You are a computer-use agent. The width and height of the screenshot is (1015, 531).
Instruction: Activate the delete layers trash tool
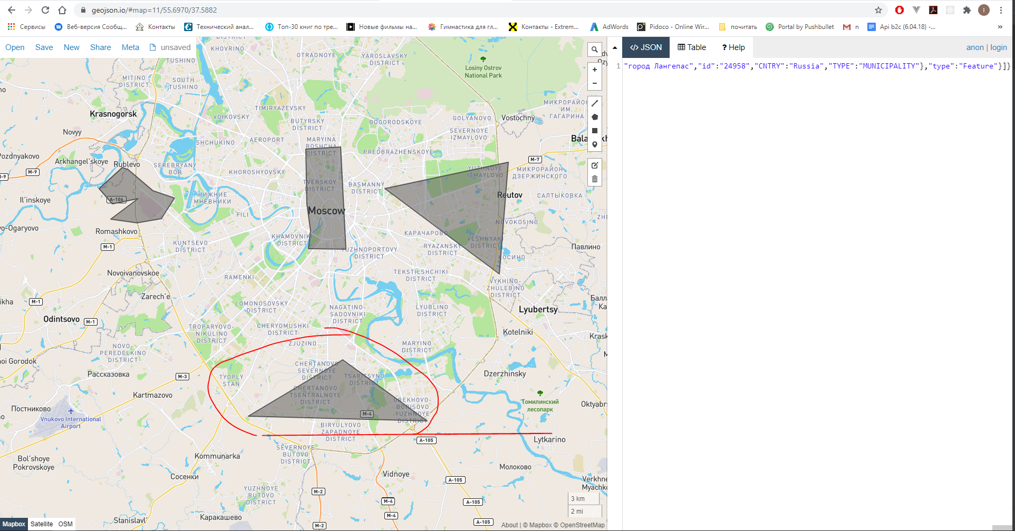pyautogui.click(x=595, y=179)
